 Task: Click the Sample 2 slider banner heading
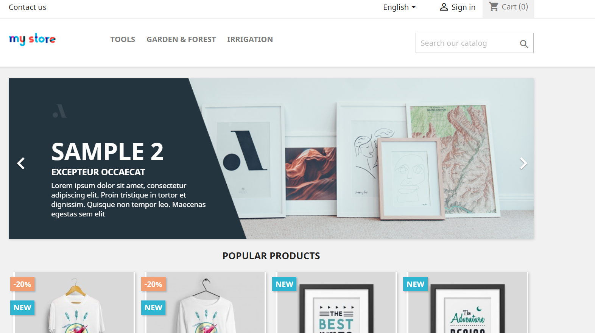107,152
